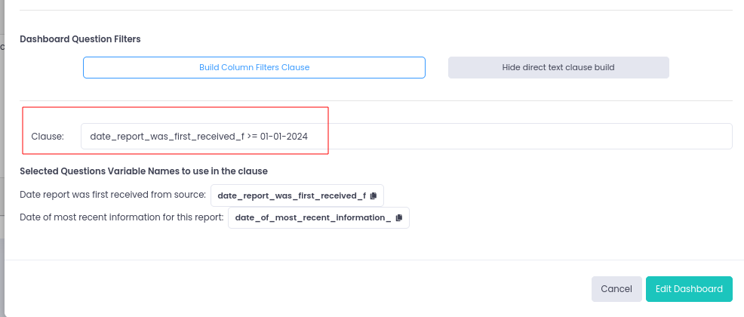Place cursor on the >= operator in clause
This screenshot has height=317, width=744.
[x=252, y=137]
